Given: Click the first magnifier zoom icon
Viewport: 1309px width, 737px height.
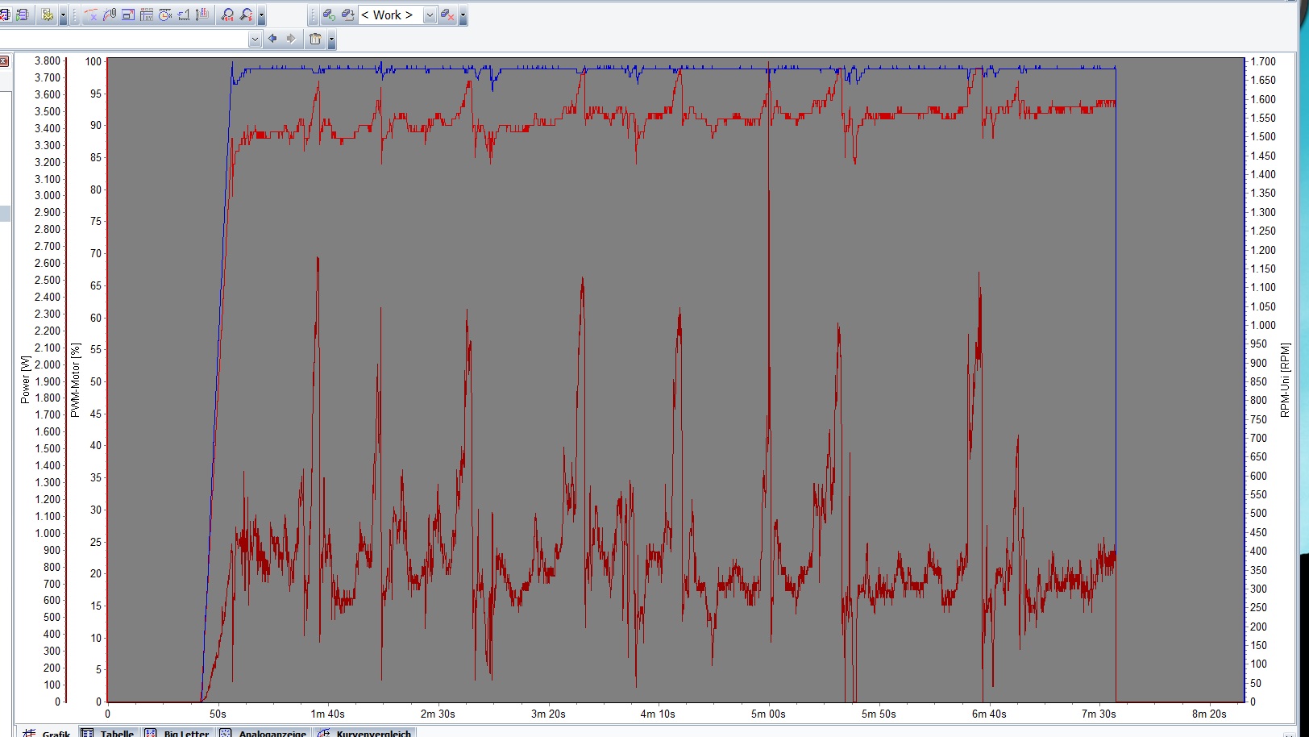Looking at the screenshot, I should tap(227, 15).
